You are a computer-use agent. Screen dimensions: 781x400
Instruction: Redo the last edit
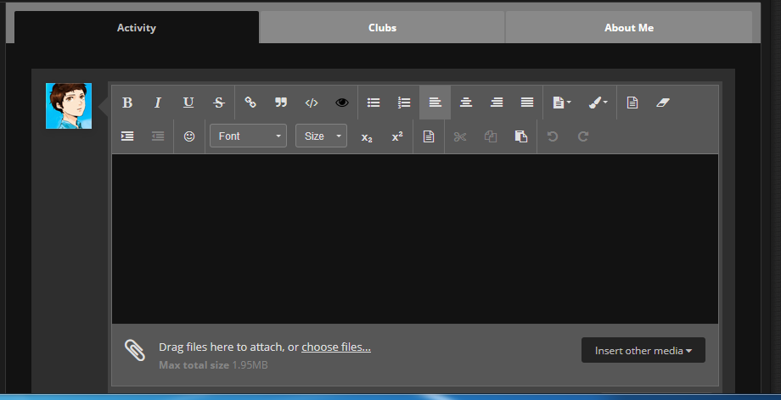(x=583, y=136)
